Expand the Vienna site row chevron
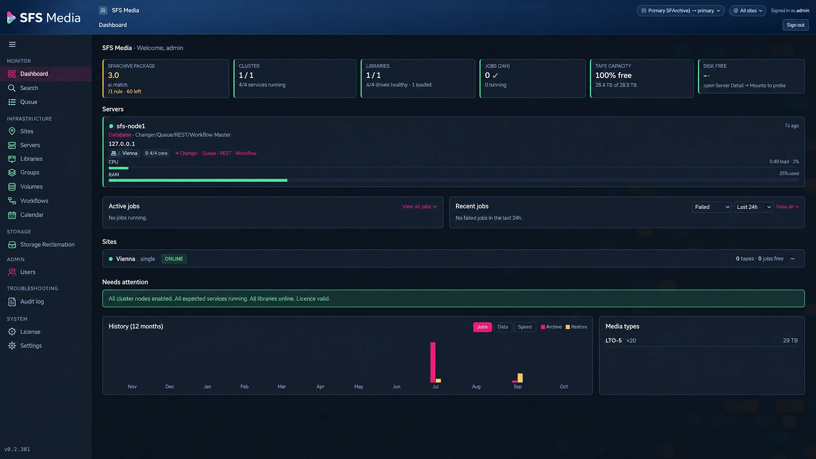The image size is (816, 459). pos(792,259)
